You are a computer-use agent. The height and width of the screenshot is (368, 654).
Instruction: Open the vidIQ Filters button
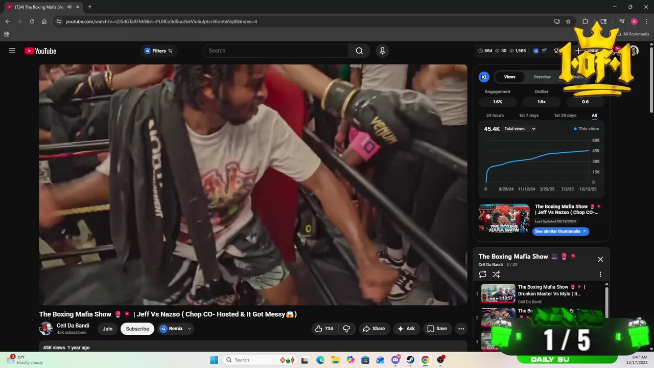tap(158, 51)
